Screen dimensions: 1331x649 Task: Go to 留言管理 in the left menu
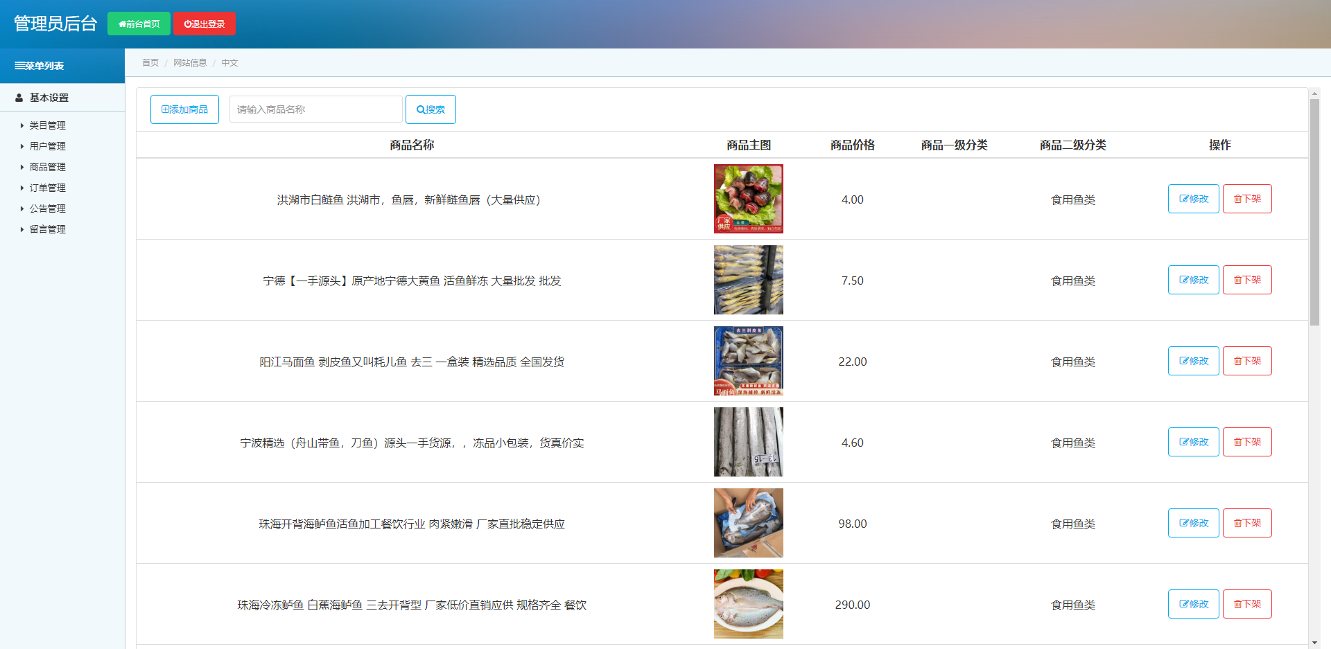47,229
